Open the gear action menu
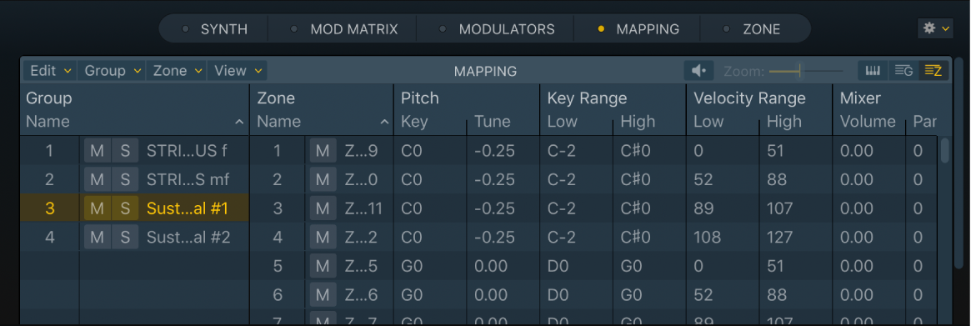This screenshot has width=971, height=326. click(x=936, y=28)
